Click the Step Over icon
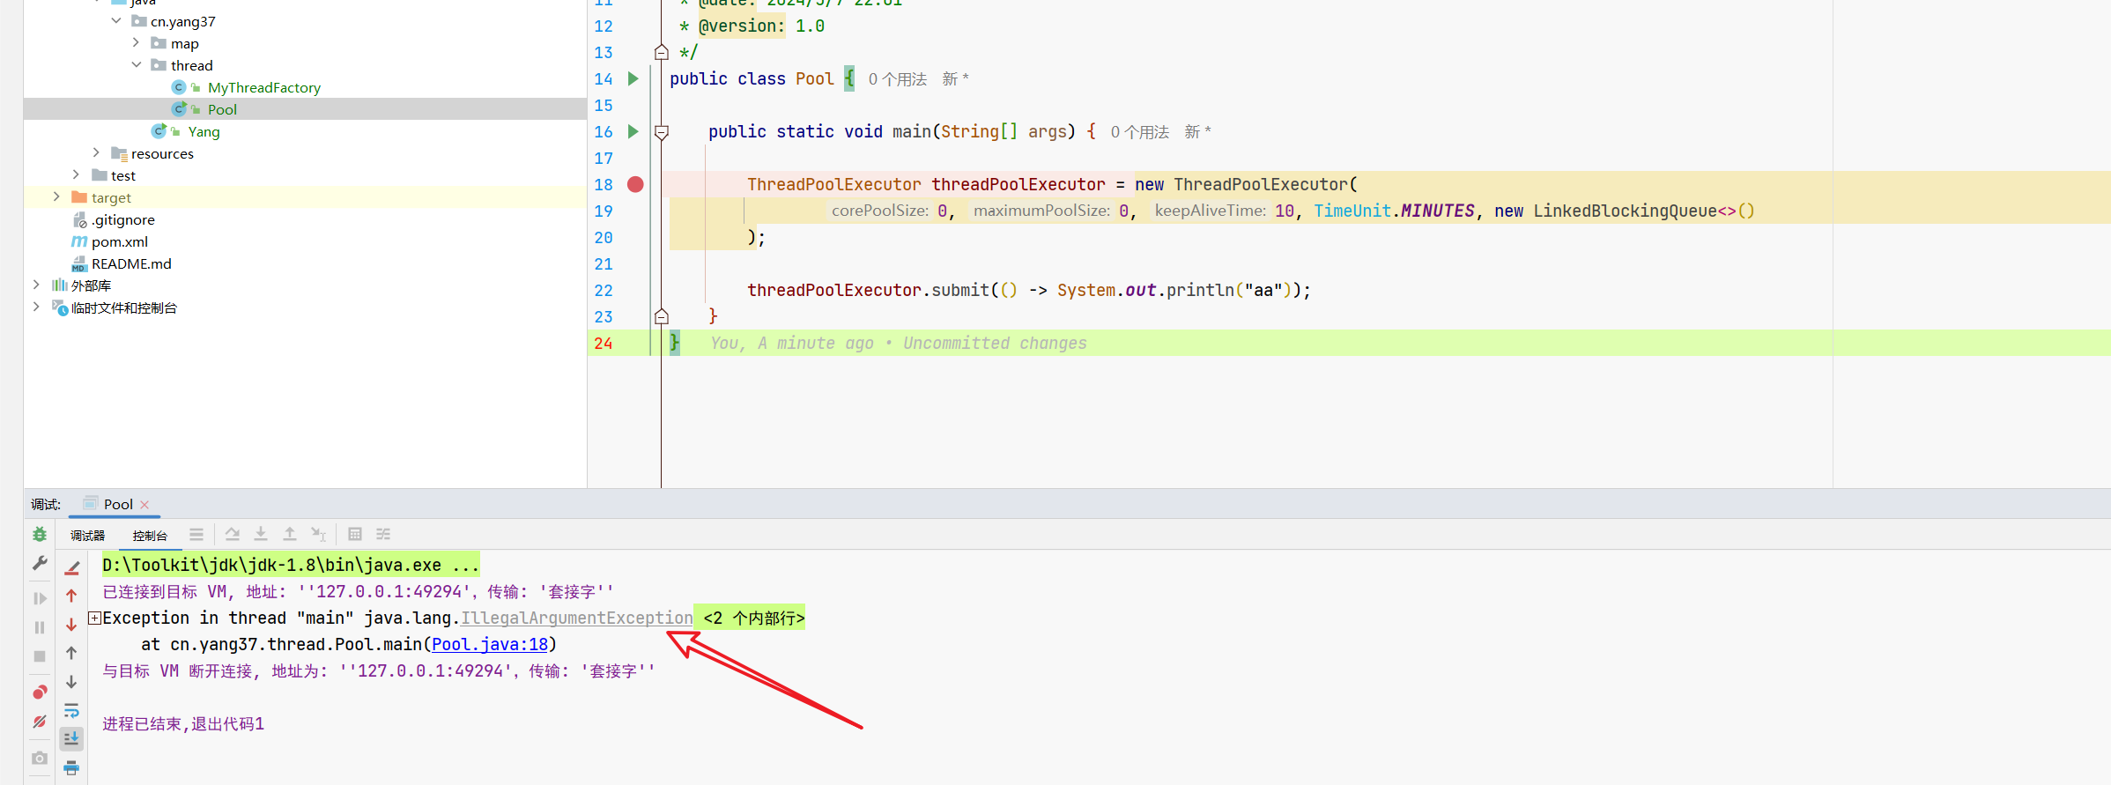This screenshot has width=2111, height=785. pyautogui.click(x=233, y=534)
